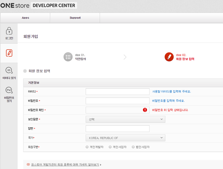Click the 회원 정보 입력 bullet icon

(x=25, y=71)
